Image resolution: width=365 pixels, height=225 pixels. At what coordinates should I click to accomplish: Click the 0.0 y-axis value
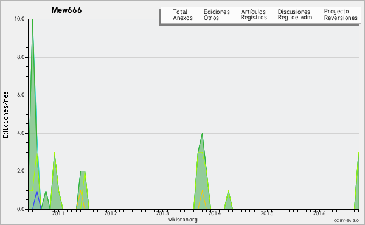point(21,209)
